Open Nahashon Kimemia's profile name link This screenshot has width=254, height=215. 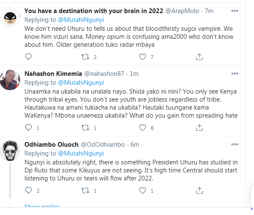pyautogui.click(x=51, y=74)
